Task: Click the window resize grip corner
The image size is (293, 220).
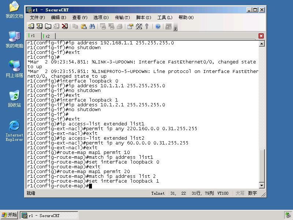Action: (263, 194)
